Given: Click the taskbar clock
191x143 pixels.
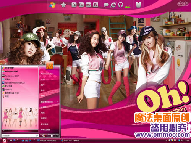Looking at the screenshot, I should click(x=186, y=140).
